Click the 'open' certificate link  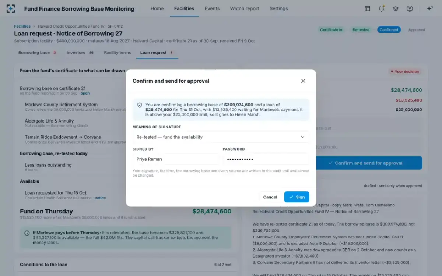pos(85,93)
